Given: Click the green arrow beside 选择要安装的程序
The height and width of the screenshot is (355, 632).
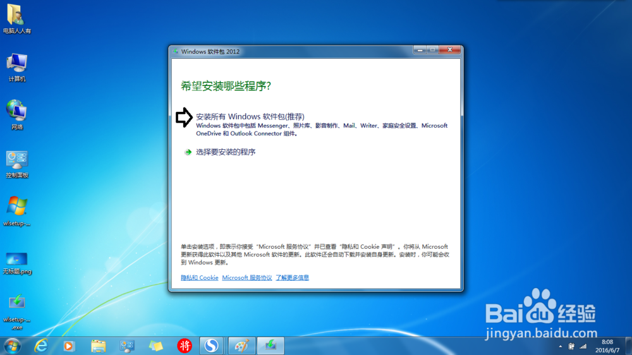Looking at the screenshot, I should pyautogui.click(x=188, y=152).
